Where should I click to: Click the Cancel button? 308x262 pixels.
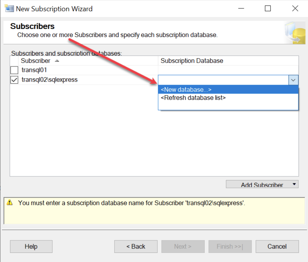tap(277, 246)
